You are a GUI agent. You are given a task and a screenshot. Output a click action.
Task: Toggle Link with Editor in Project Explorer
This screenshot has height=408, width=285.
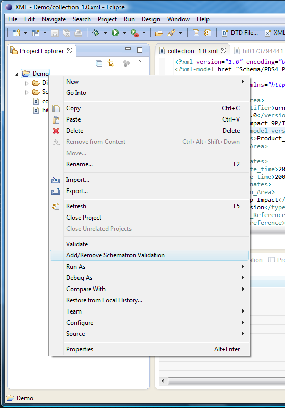click(x=111, y=63)
